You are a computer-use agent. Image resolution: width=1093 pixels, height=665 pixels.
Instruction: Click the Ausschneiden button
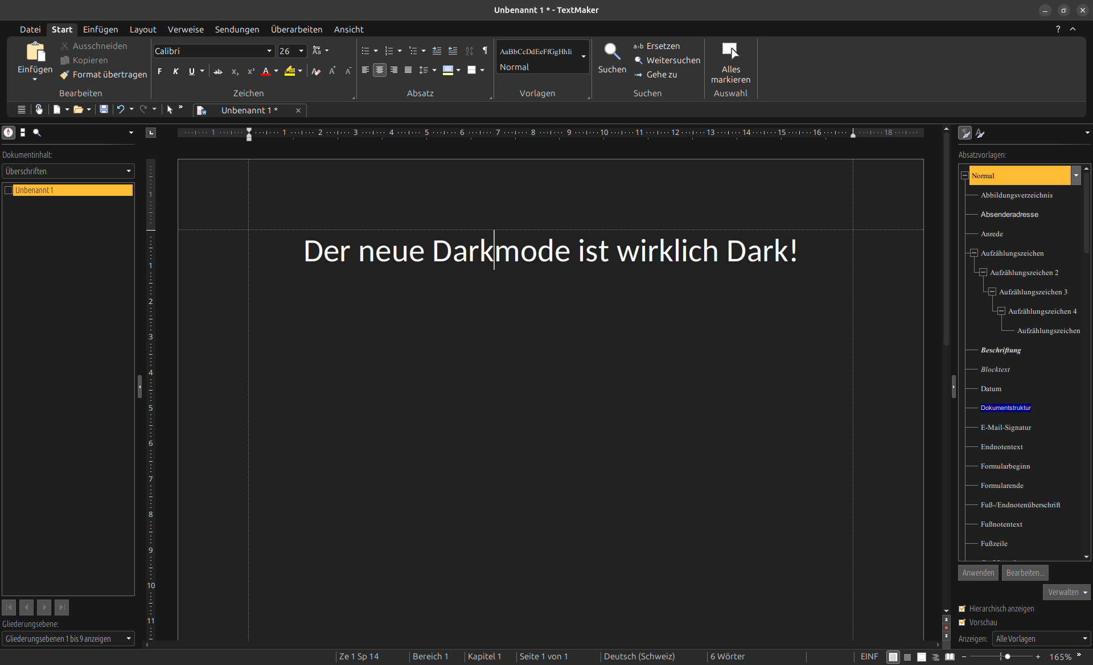coord(94,46)
